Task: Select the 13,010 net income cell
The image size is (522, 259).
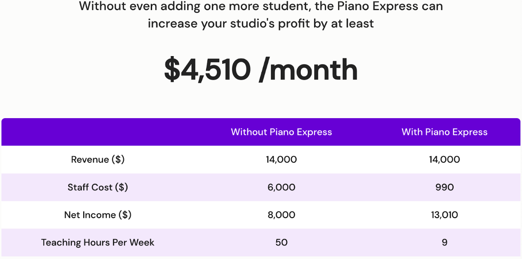Action: click(444, 215)
